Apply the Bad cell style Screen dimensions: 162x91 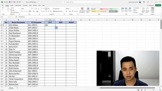(x=104, y=9)
